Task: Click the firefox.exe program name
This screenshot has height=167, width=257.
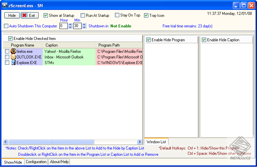Action: pyautogui.click(x=24, y=51)
